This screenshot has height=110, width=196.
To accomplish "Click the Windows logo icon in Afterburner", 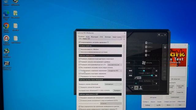I will pos(159,35).
